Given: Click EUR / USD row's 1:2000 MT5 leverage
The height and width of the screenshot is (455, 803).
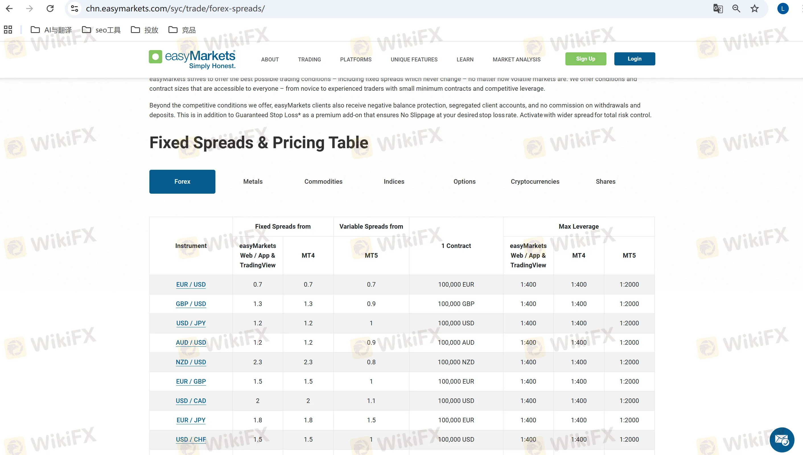Looking at the screenshot, I should coord(629,284).
